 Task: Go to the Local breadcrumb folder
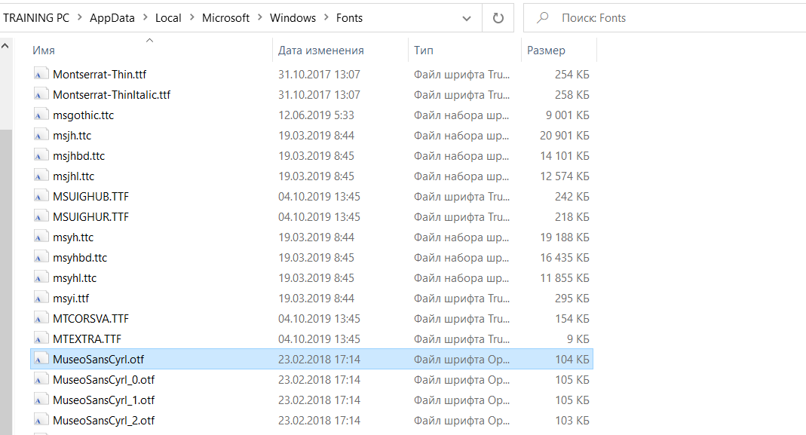168,18
